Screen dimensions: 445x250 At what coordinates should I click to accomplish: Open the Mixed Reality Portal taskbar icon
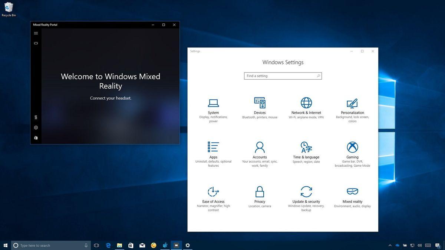176,245
